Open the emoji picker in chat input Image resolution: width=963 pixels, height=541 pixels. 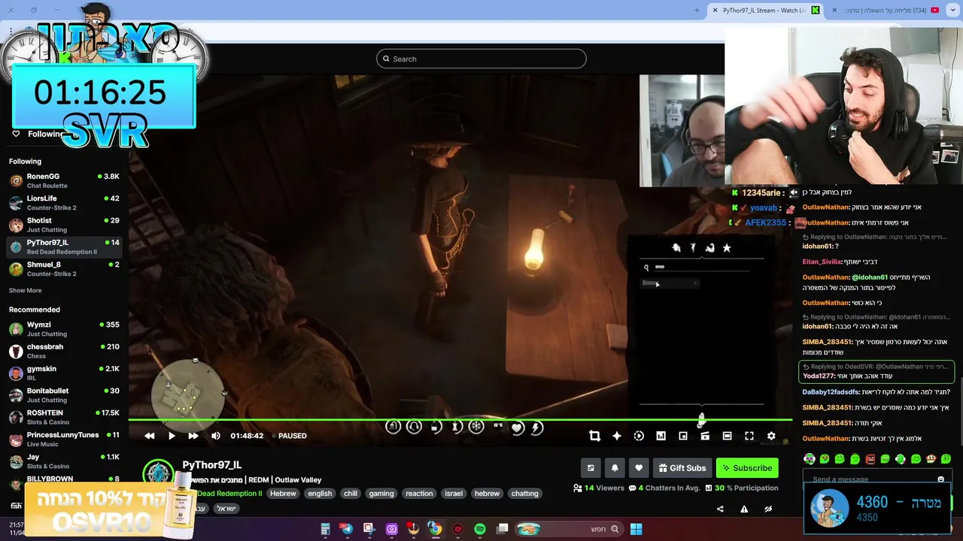[x=940, y=479]
